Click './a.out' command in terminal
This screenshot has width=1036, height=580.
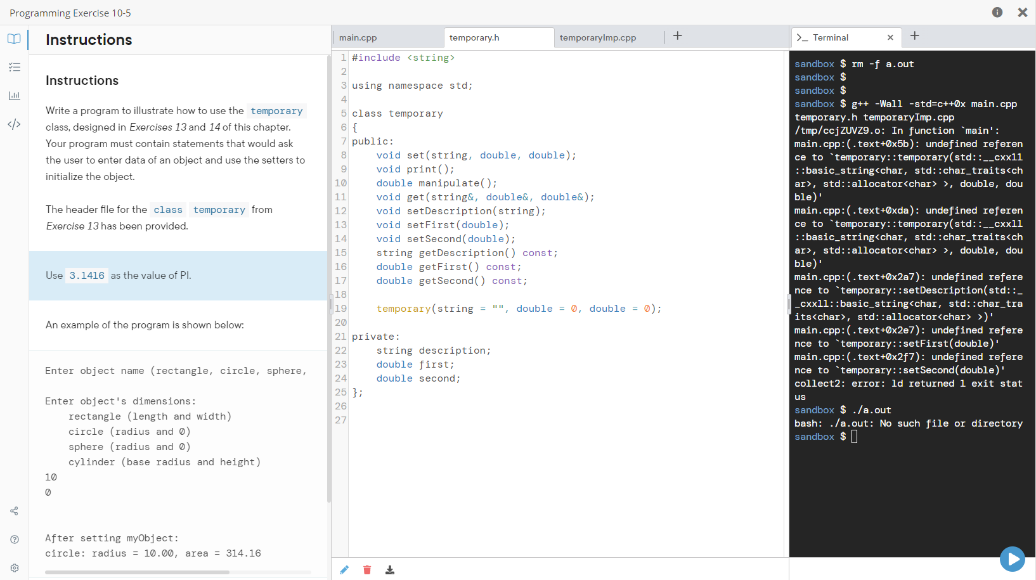871,410
